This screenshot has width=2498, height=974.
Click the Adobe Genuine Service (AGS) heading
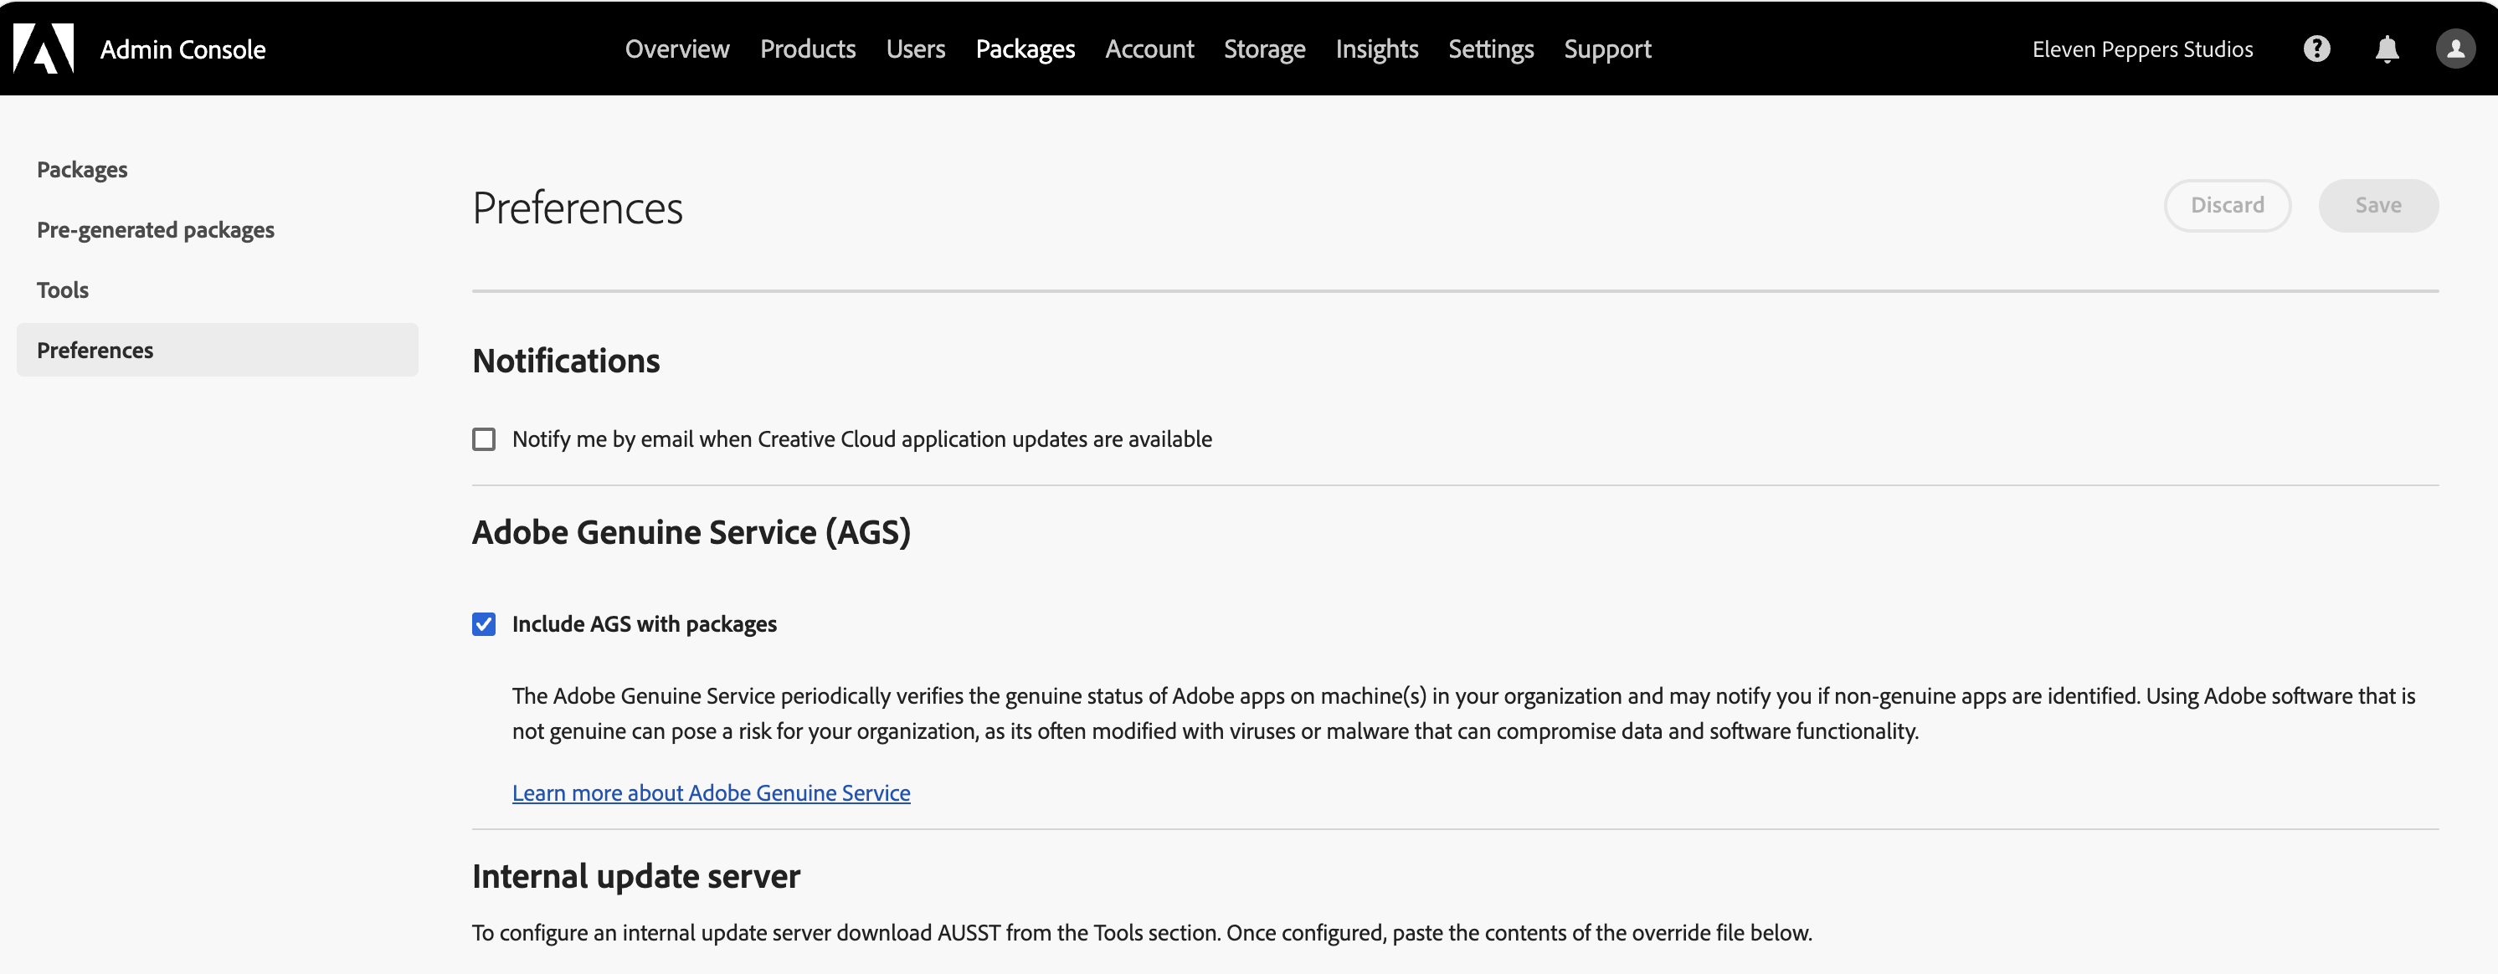pyautogui.click(x=691, y=532)
